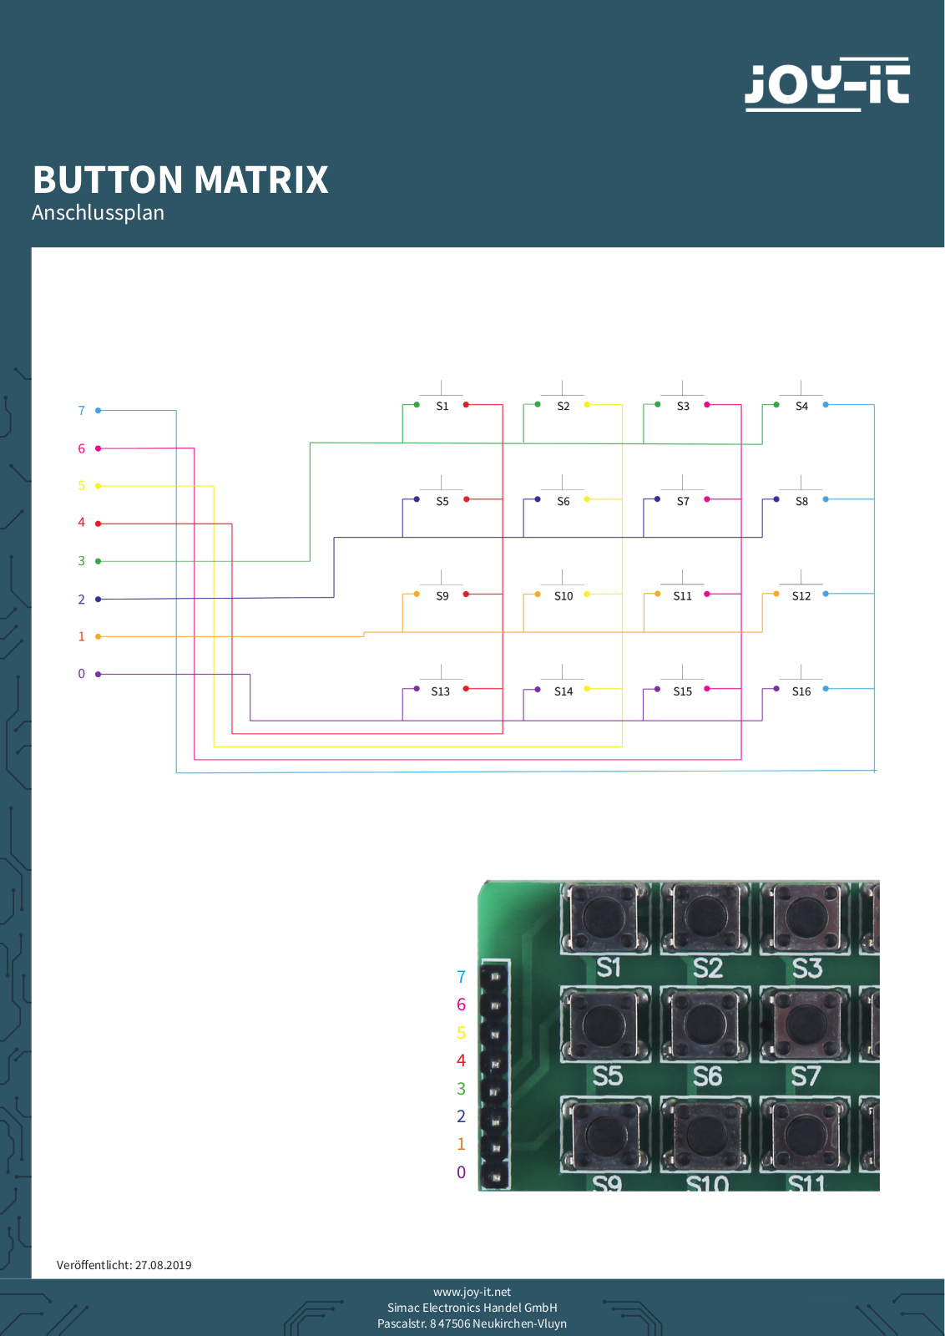Select switch label S3 in the schematic
945x1336 pixels.
[x=683, y=407]
